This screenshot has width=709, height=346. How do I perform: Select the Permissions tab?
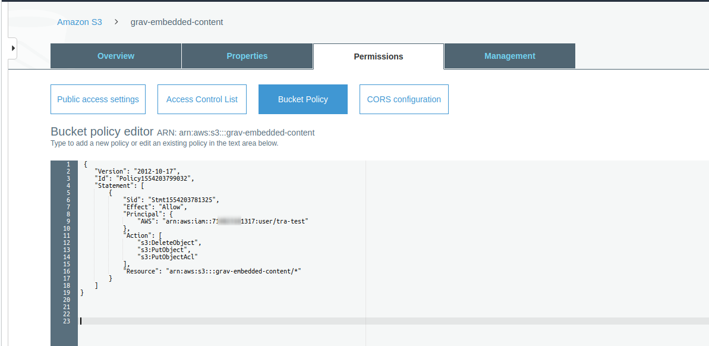379,56
